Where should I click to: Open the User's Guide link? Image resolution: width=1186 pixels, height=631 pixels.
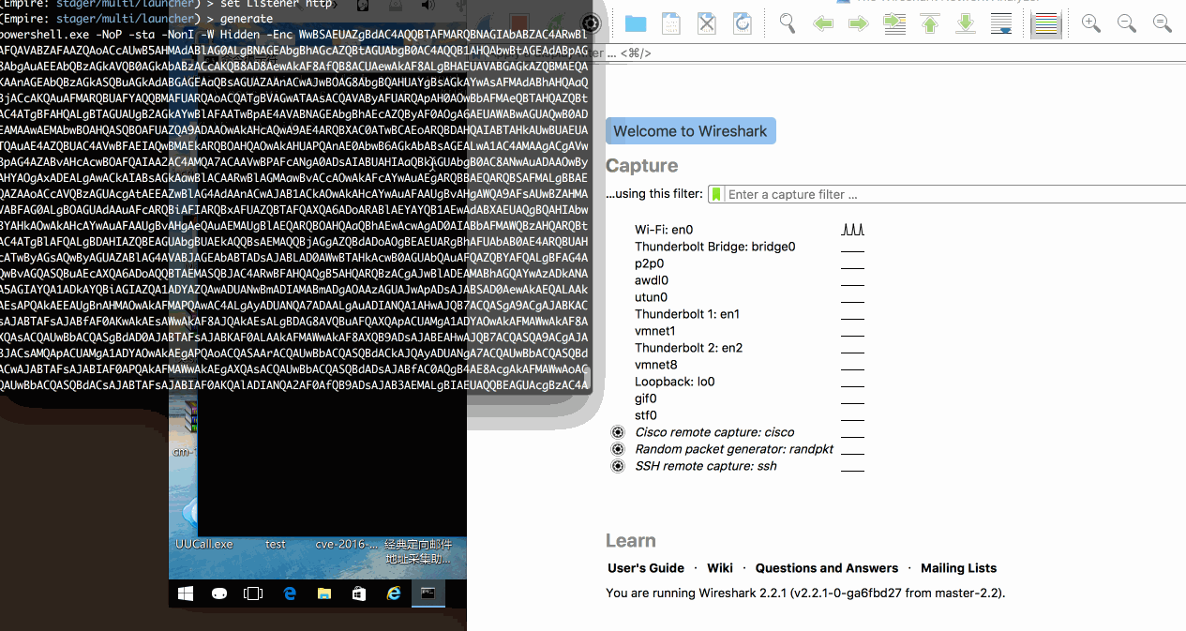click(646, 568)
